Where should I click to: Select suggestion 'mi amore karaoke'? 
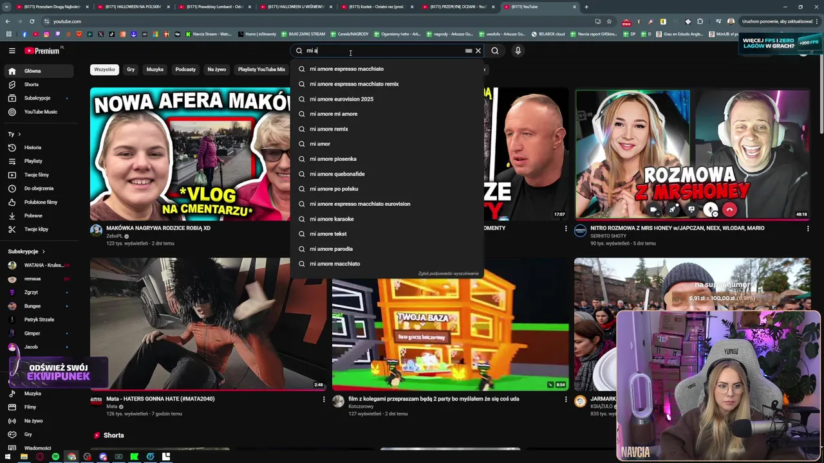click(386, 219)
